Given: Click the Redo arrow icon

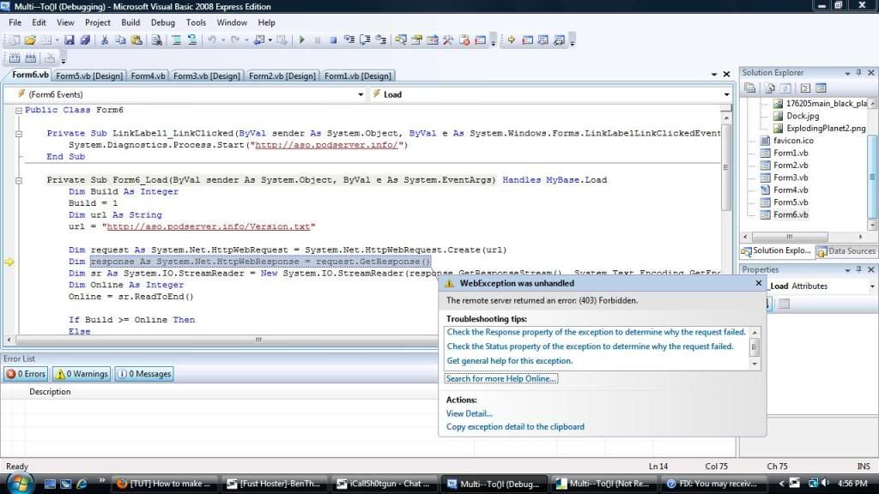Looking at the screenshot, I should point(235,40).
